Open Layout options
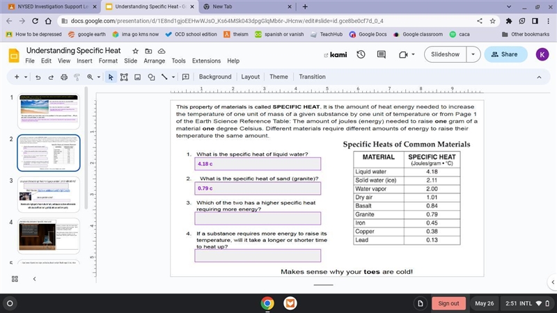Image resolution: width=557 pixels, height=313 pixels. (x=250, y=77)
